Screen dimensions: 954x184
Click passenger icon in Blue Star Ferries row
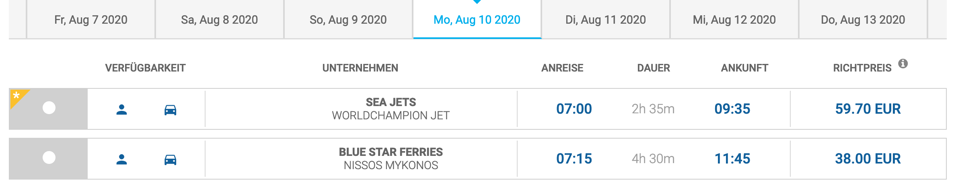coord(121,159)
